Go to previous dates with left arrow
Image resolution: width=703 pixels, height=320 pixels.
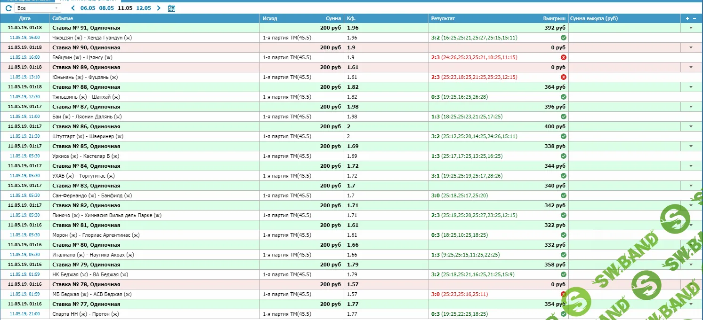pos(73,8)
